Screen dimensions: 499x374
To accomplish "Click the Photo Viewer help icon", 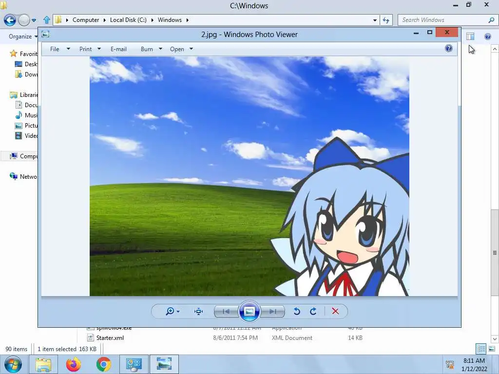I will coord(449,48).
